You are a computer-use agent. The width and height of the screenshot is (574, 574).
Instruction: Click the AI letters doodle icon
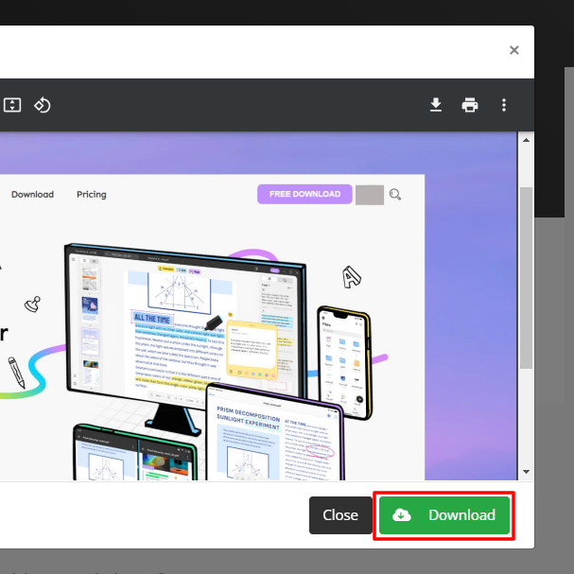click(x=352, y=277)
